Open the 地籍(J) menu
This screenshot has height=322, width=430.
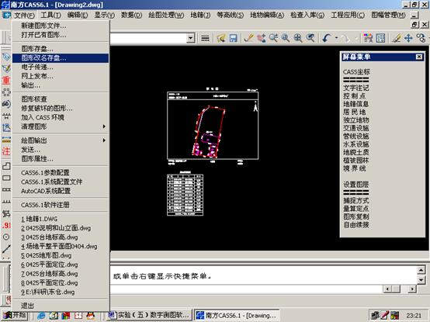click(x=200, y=15)
